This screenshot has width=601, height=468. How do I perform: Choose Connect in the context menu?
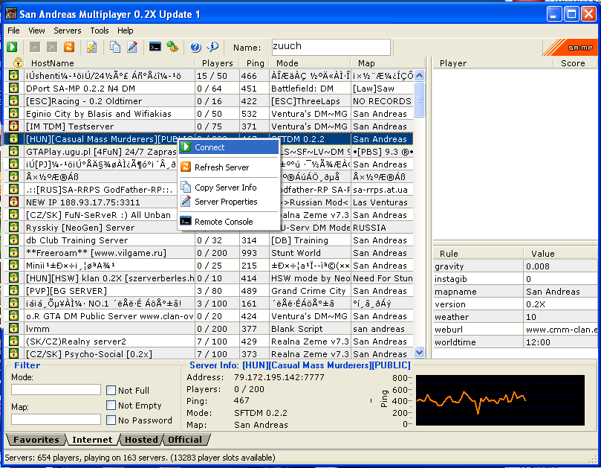click(229, 147)
